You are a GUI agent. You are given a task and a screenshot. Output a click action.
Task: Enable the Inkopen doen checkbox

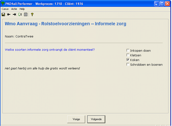[x=128, y=50]
